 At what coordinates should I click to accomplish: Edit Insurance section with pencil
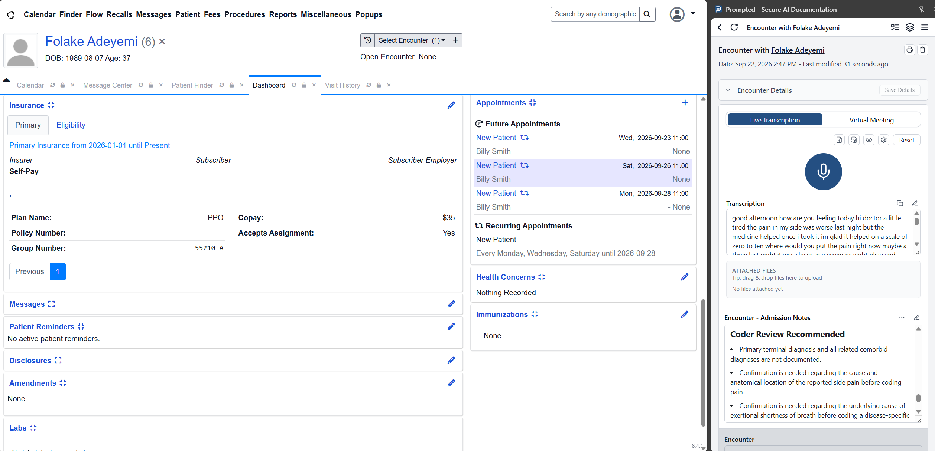(451, 105)
